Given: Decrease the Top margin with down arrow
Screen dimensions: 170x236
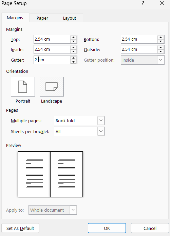Looking at the screenshot, I should pyautogui.click(x=73, y=41).
